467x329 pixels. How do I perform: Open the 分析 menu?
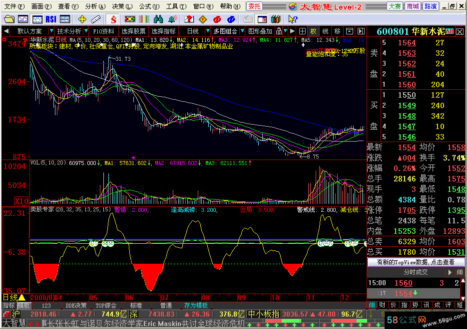(95, 6)
